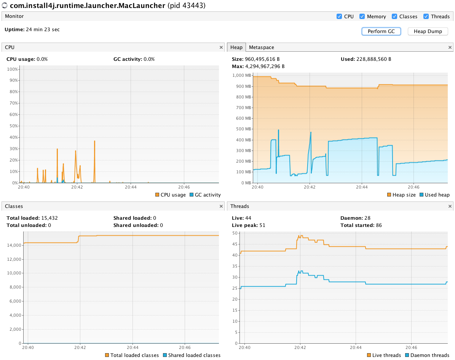Uncheck the Classes checkbox
This screenshot has width=455, height=360.
pos(394,16)
